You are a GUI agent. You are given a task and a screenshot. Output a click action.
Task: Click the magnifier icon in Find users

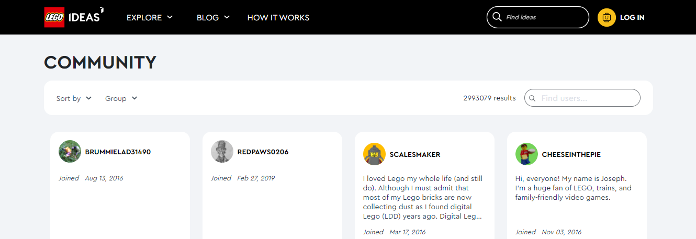click(x=533, y=98)
